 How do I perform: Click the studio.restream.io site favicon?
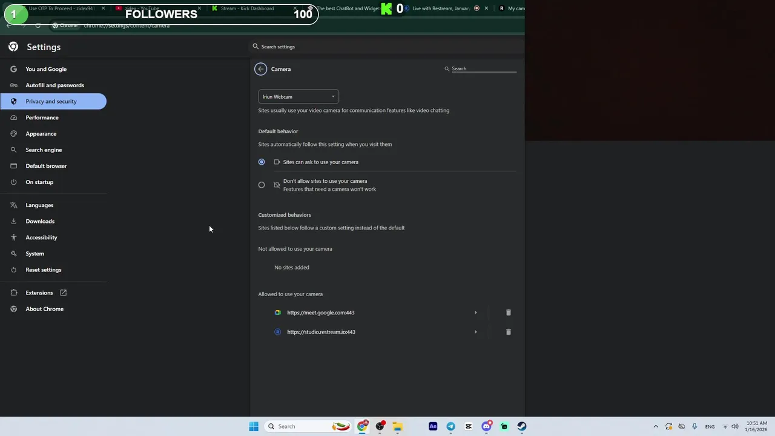277,332
